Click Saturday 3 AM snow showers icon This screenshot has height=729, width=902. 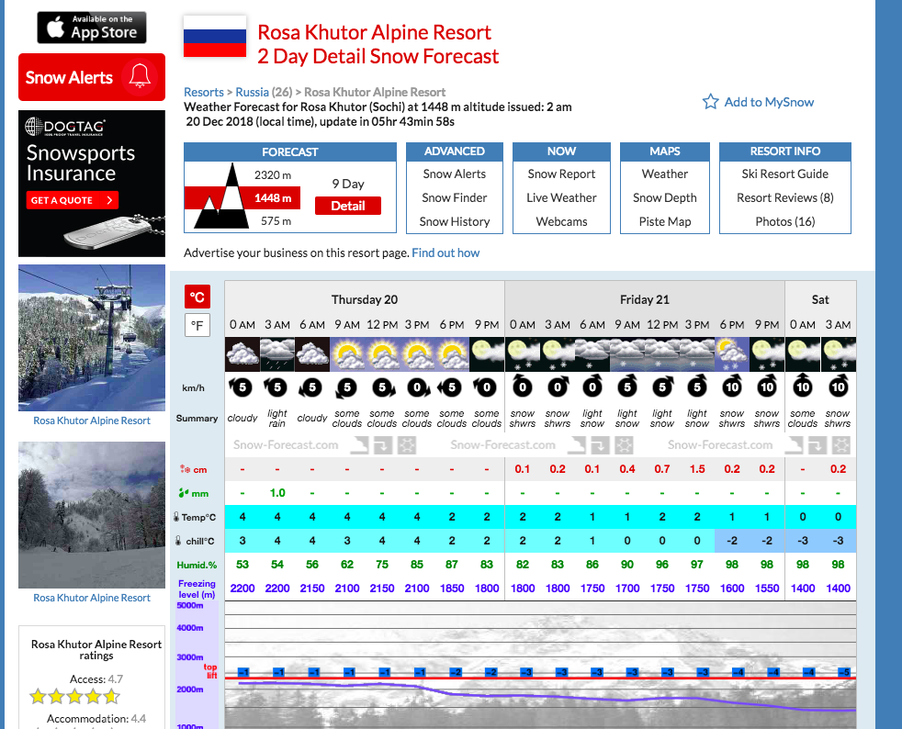coord(838,354)
